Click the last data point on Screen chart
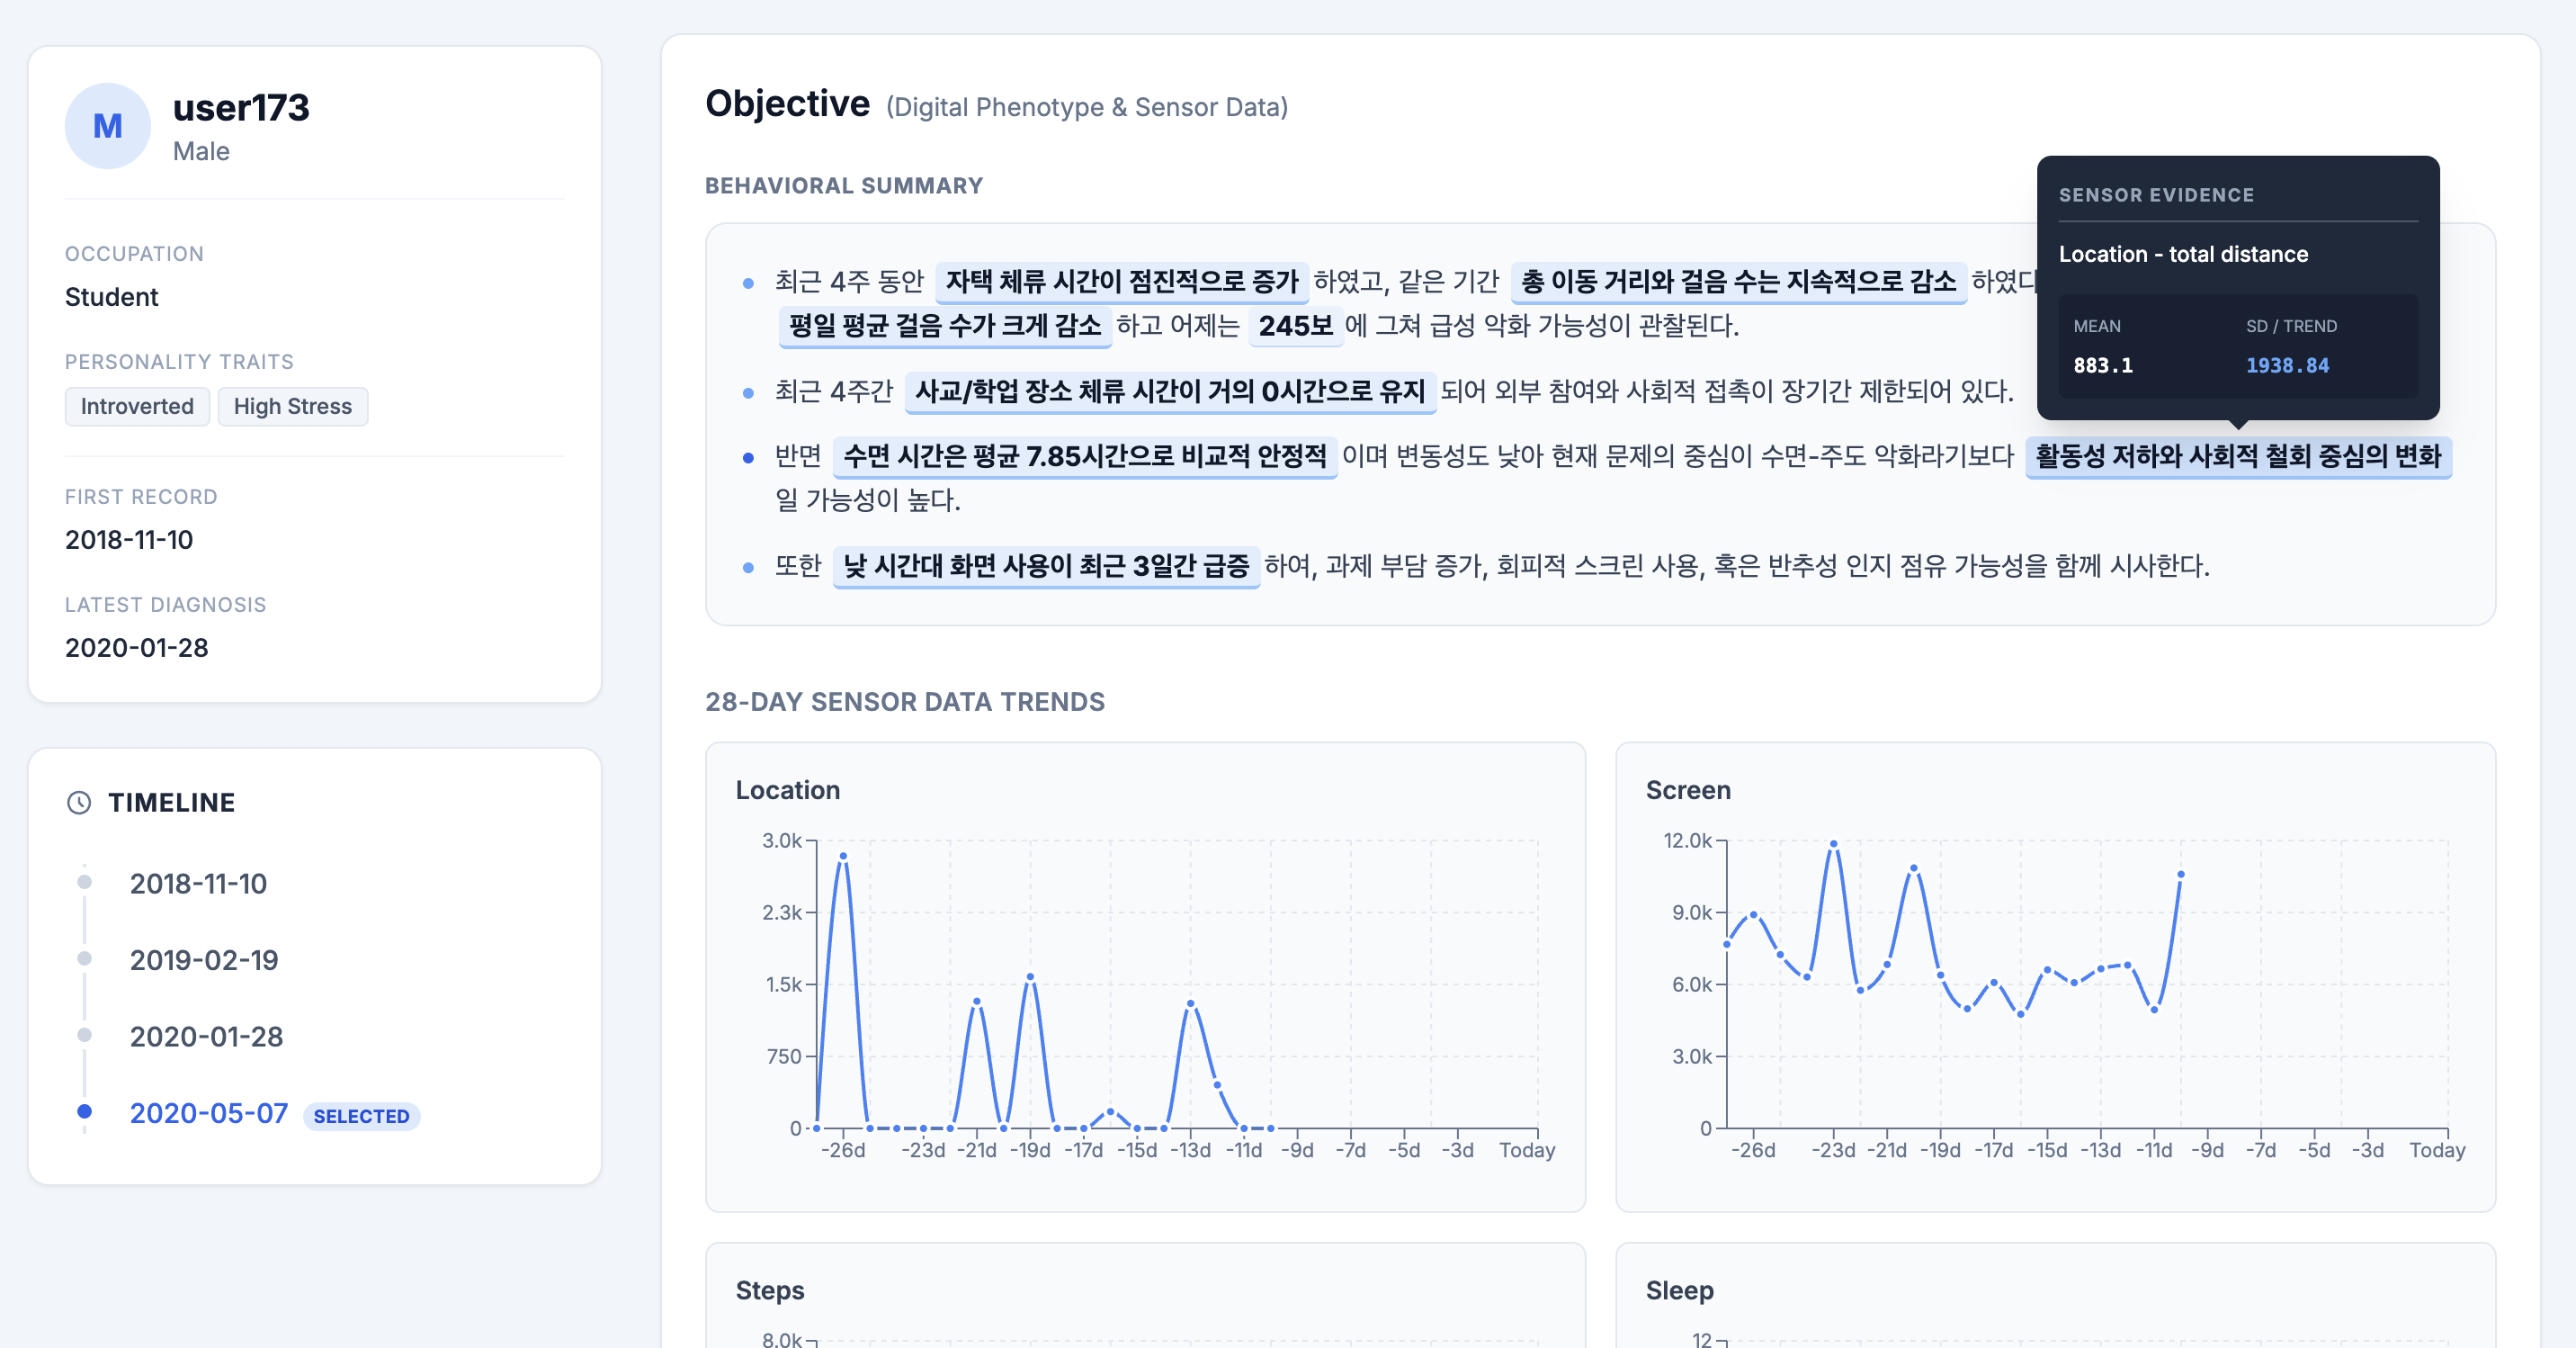2576x1348 pixels. [2180, 875]
